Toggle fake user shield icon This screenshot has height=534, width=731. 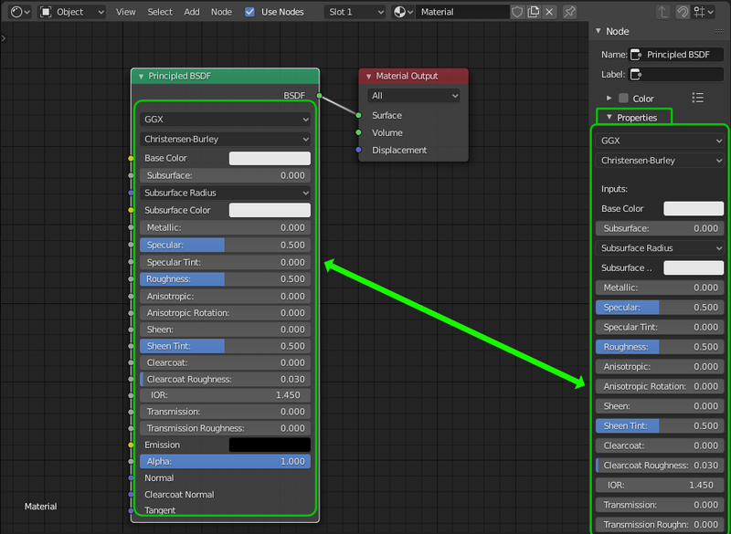517,12
